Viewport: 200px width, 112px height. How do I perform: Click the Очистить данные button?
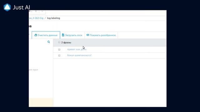tap(46, 35)
